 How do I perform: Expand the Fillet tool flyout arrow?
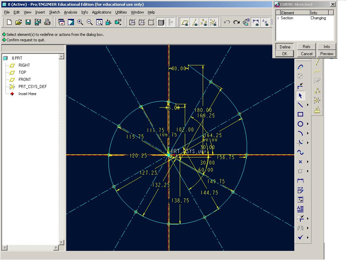click(308, 143)
